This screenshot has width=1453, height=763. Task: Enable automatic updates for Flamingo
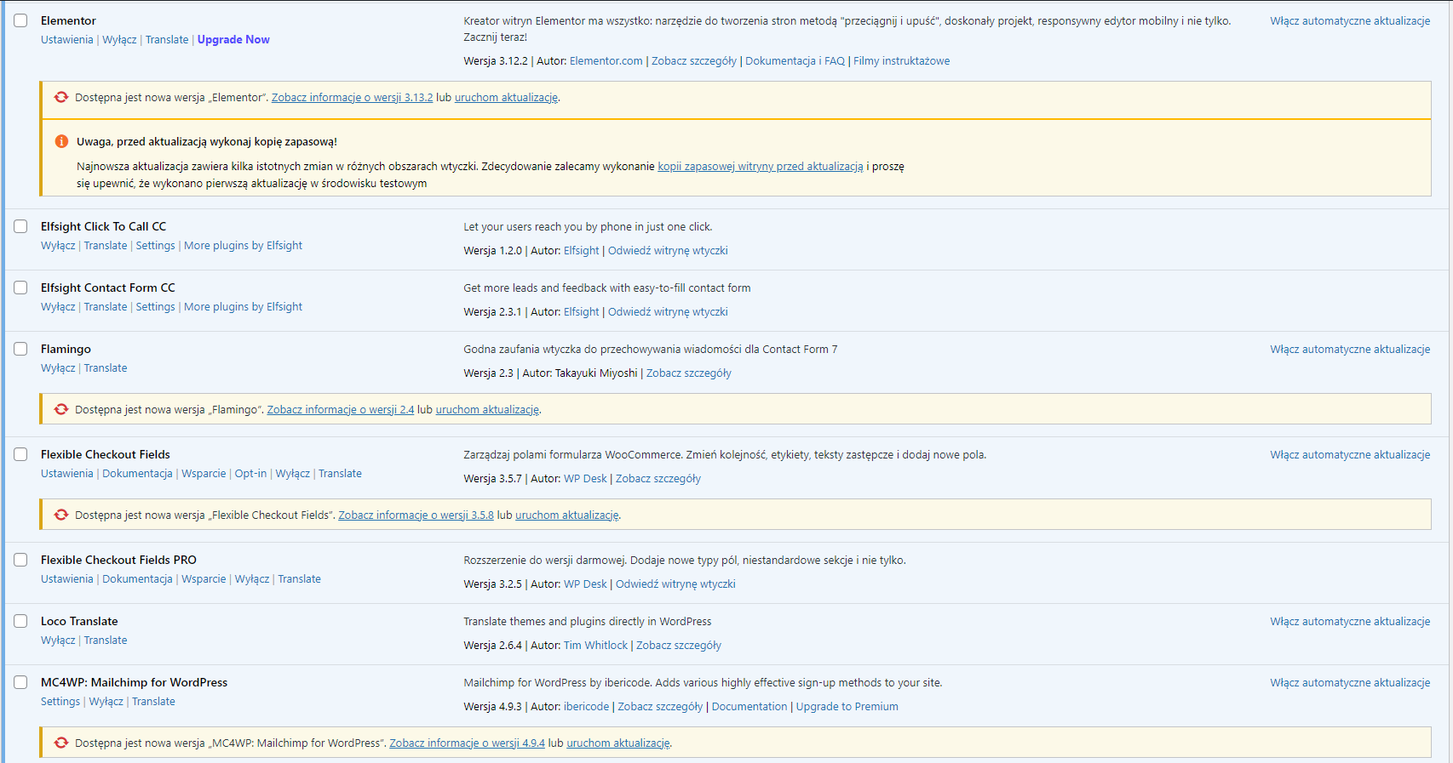pos(1350,349)
